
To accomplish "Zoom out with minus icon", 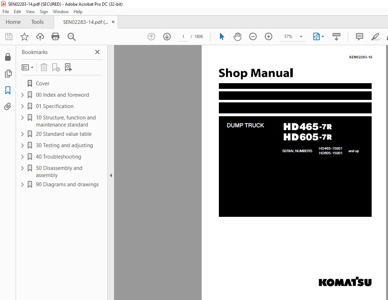I will 253,37.
